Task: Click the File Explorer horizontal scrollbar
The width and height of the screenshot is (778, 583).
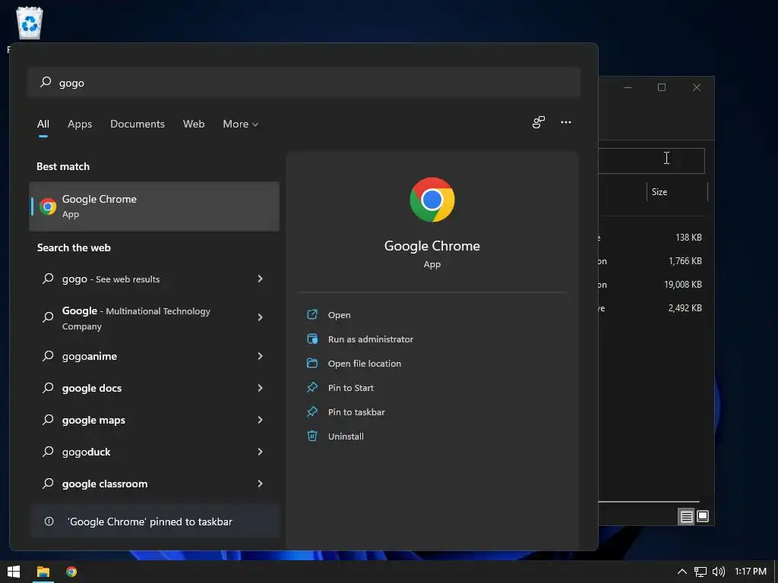Action: tap(649, 502)
